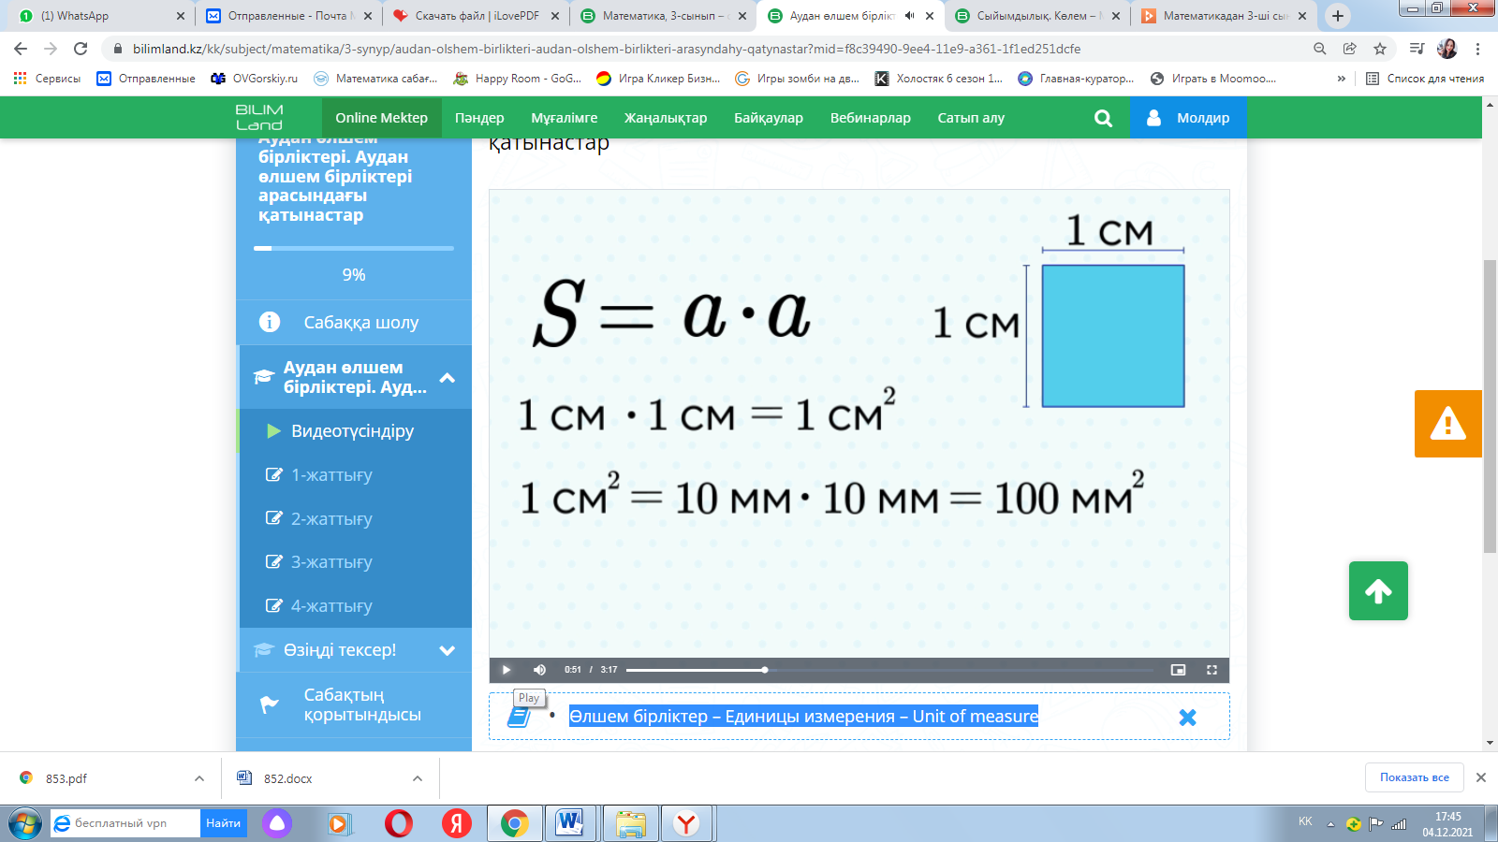Go back in browser history
1498x842 pixels.
click(21, 49)
